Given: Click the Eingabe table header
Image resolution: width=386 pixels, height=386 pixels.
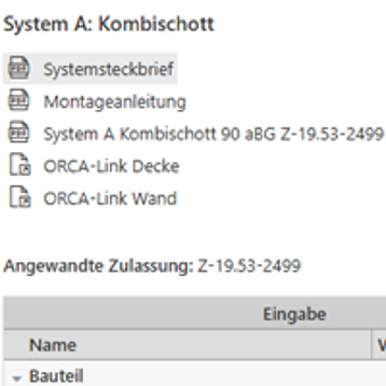Looking at the screenshot, I should pos(294,314).
